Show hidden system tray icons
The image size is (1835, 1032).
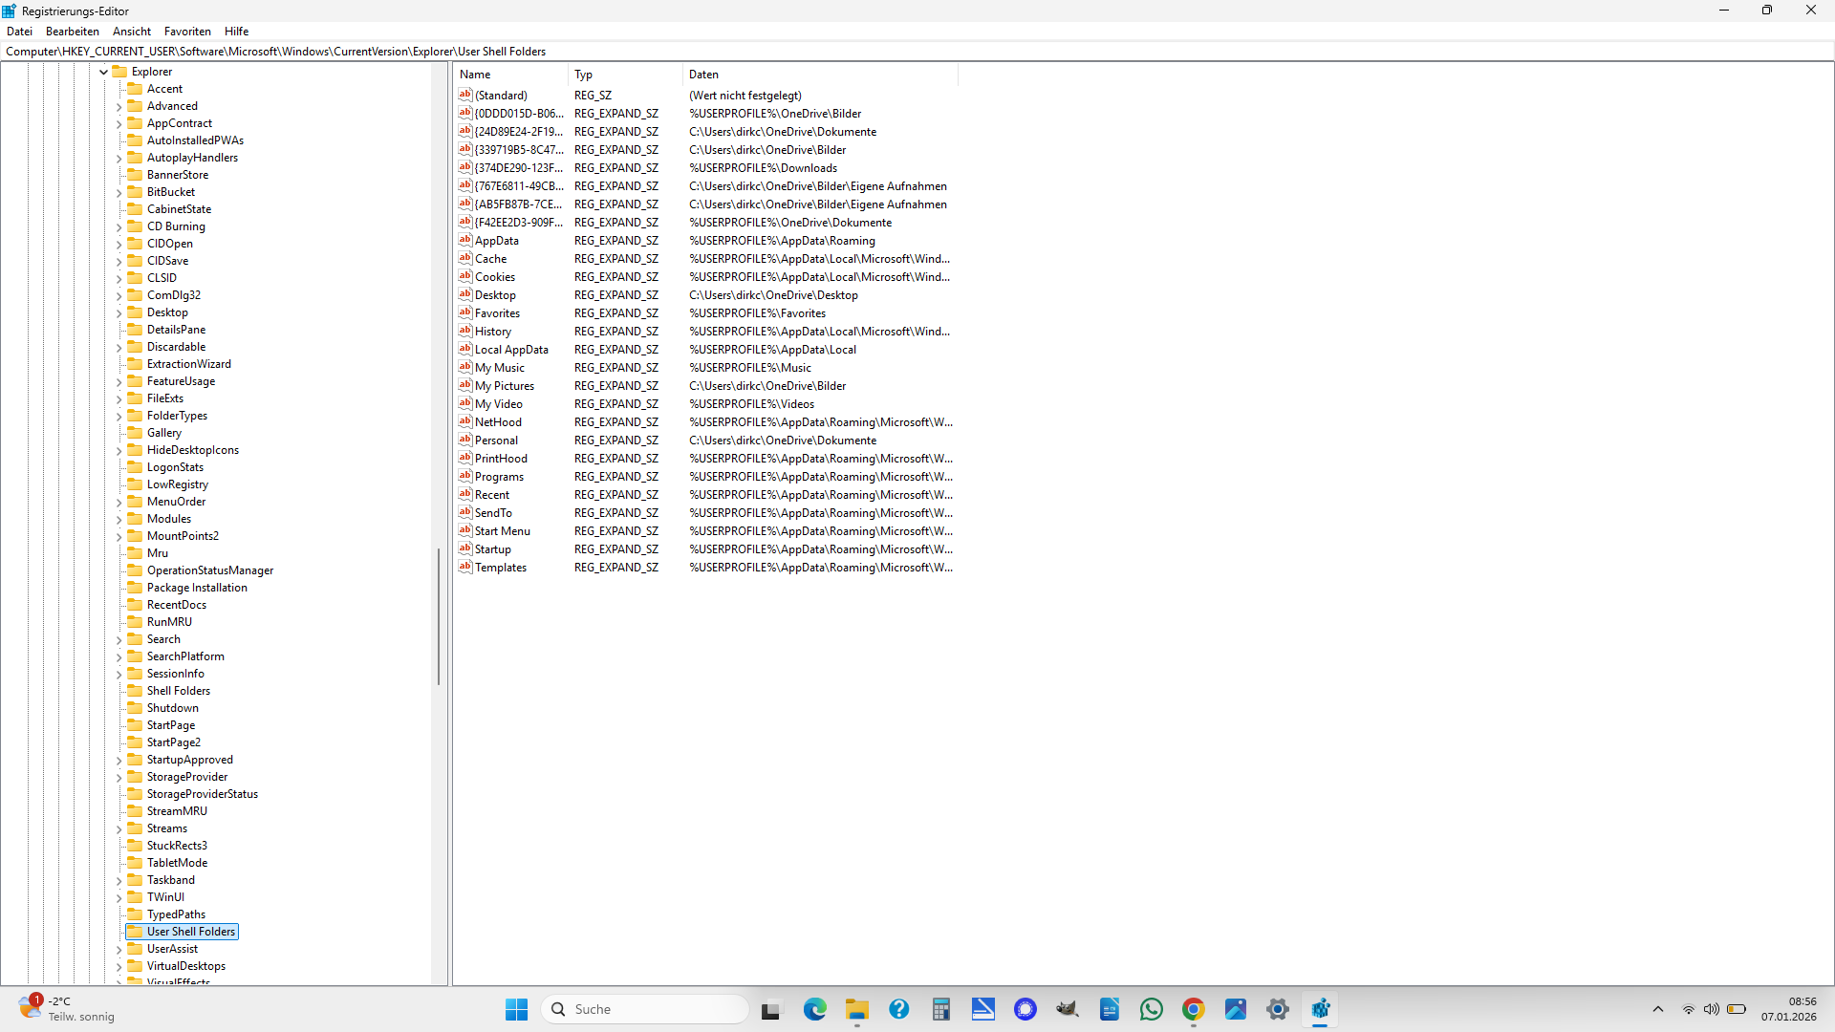click(x=1658, y=1009)
